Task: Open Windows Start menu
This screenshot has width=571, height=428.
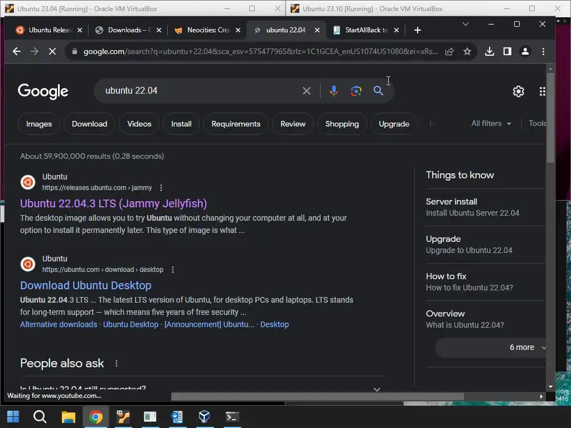Action: coord(13,417)
